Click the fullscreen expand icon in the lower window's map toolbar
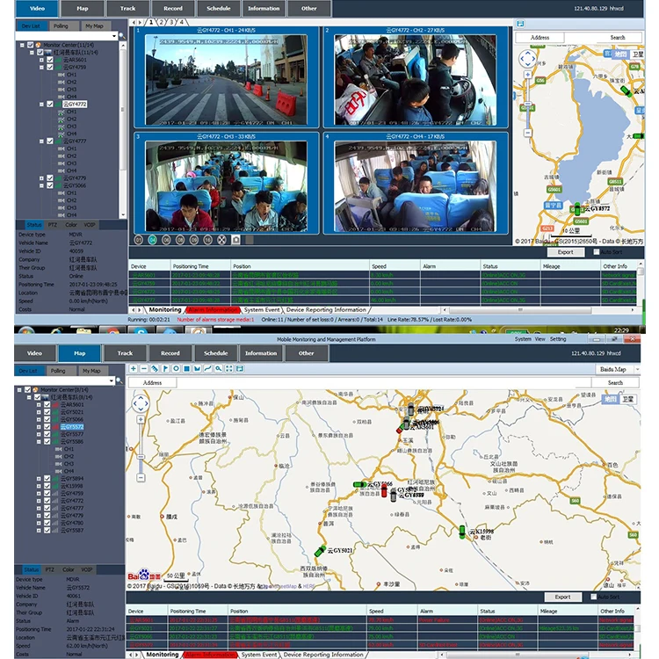659x659 pixels. pos(229,368)
